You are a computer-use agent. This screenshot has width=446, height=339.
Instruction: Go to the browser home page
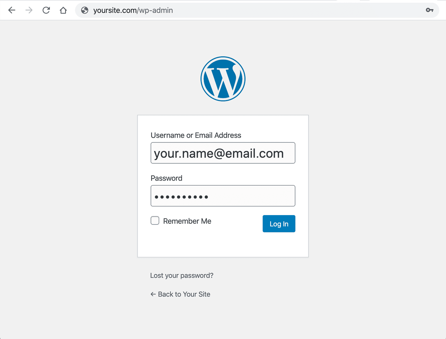pos(63,10)
